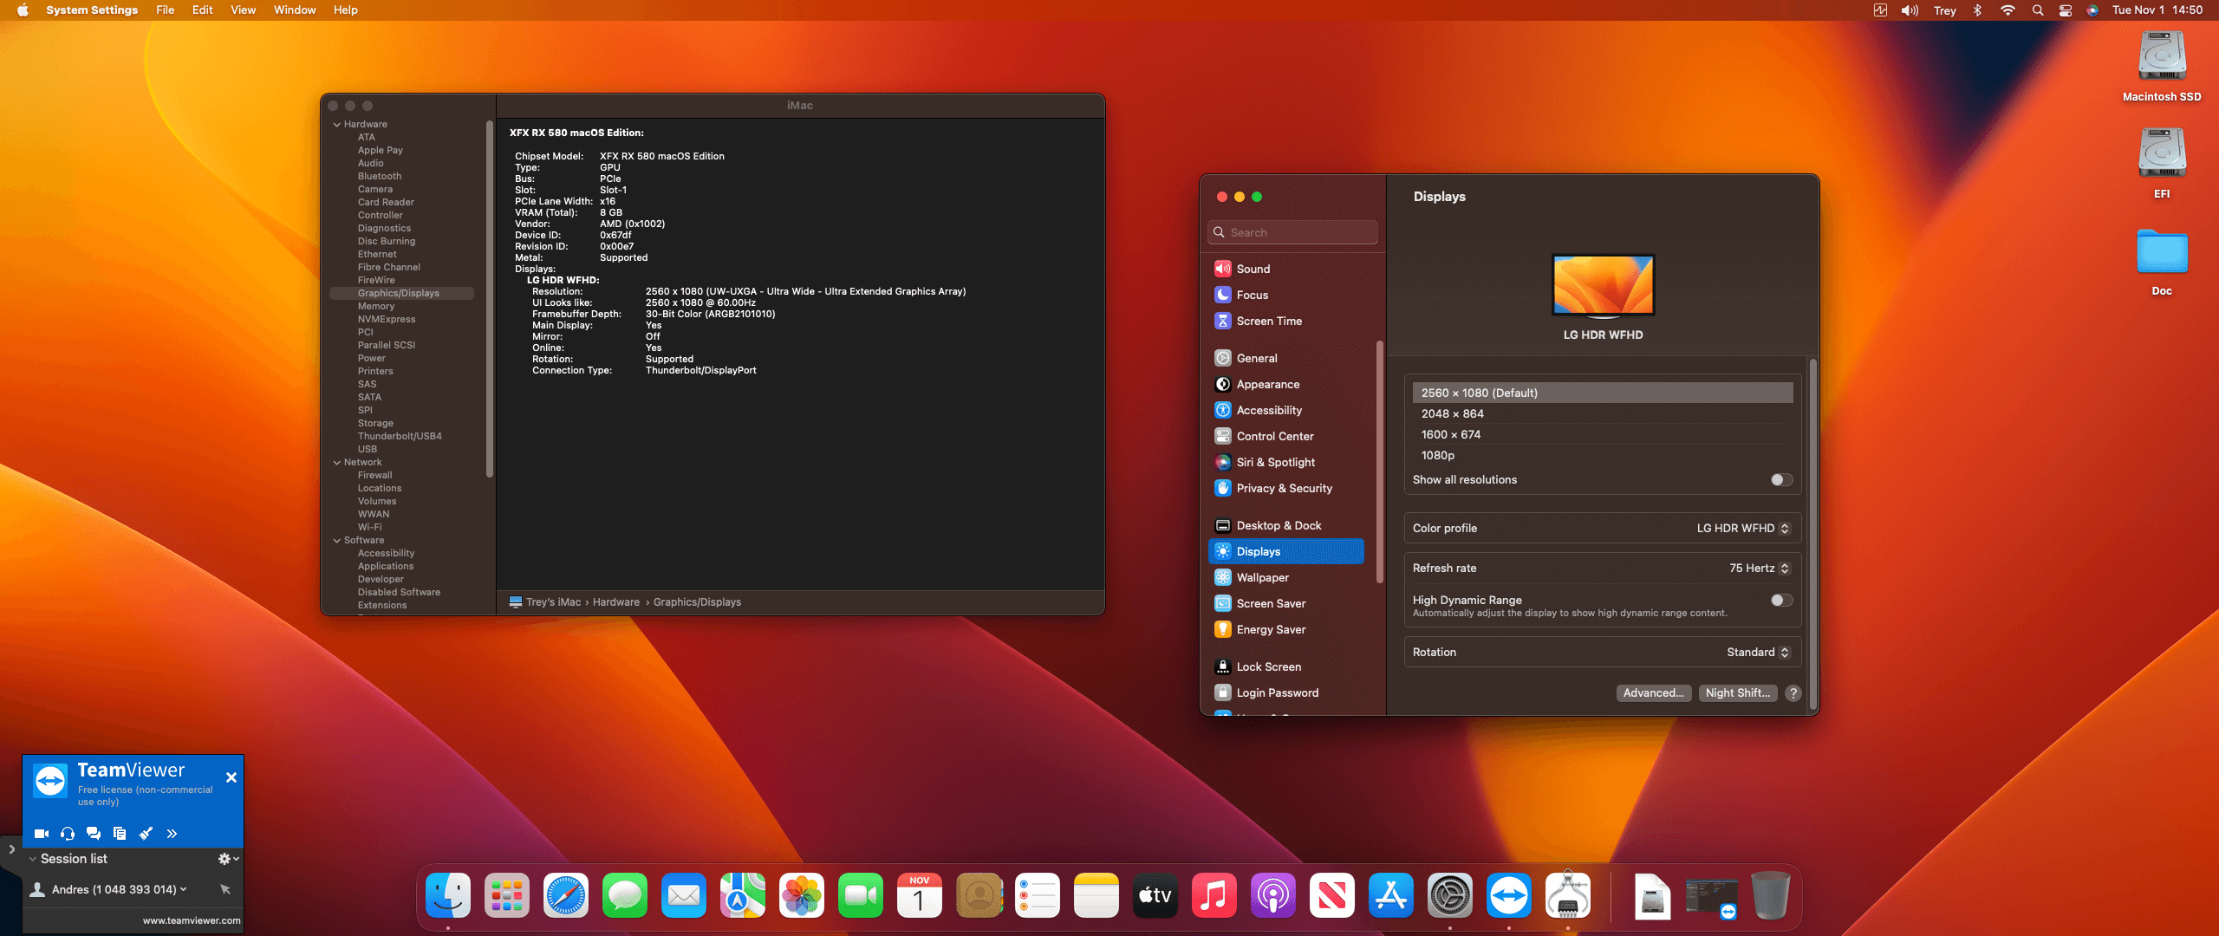Screen dimensions: 2219x936
Task: Click the Wi-Fi icon in menu bar
Action: coord(2008,10)
